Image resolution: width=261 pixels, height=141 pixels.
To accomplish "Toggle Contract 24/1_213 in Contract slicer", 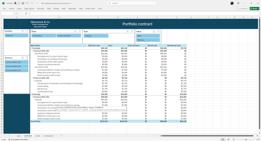I will (16, 62).
